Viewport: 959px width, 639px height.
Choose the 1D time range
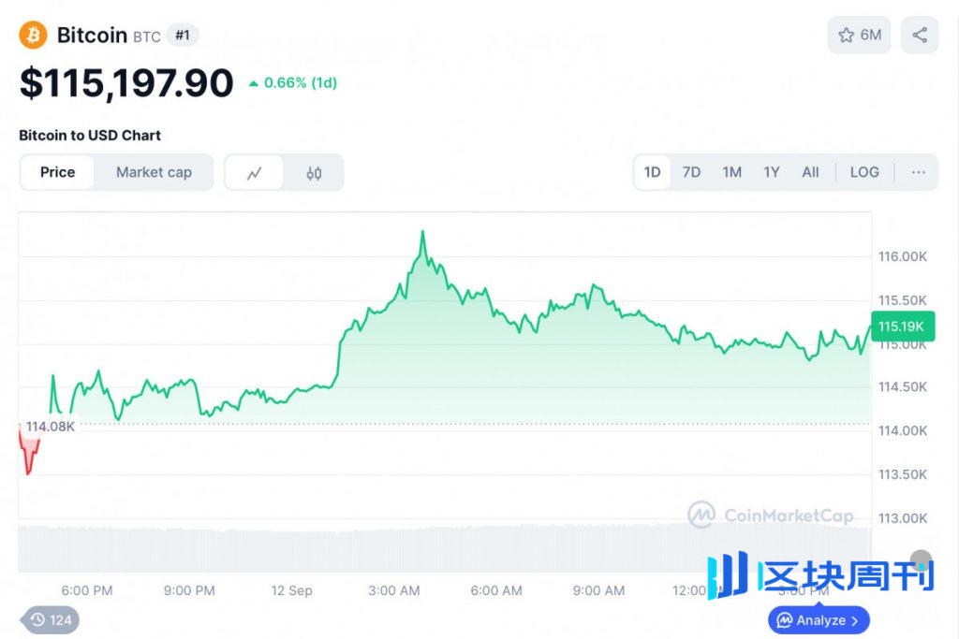click(x=652, y=172)
